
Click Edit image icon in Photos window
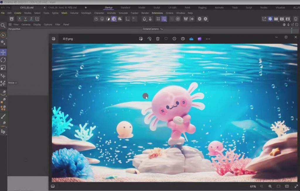(x=141, y=39)
